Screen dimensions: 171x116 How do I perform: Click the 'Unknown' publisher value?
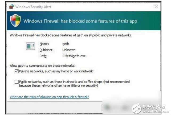click(x=69, y=50)
